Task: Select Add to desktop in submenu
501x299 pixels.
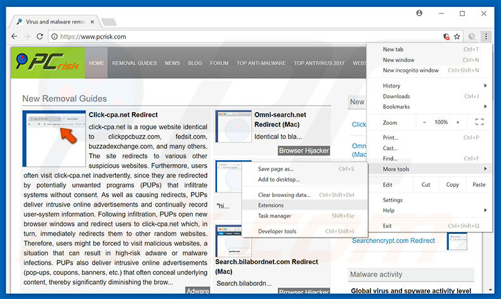Action: point(305,179)
